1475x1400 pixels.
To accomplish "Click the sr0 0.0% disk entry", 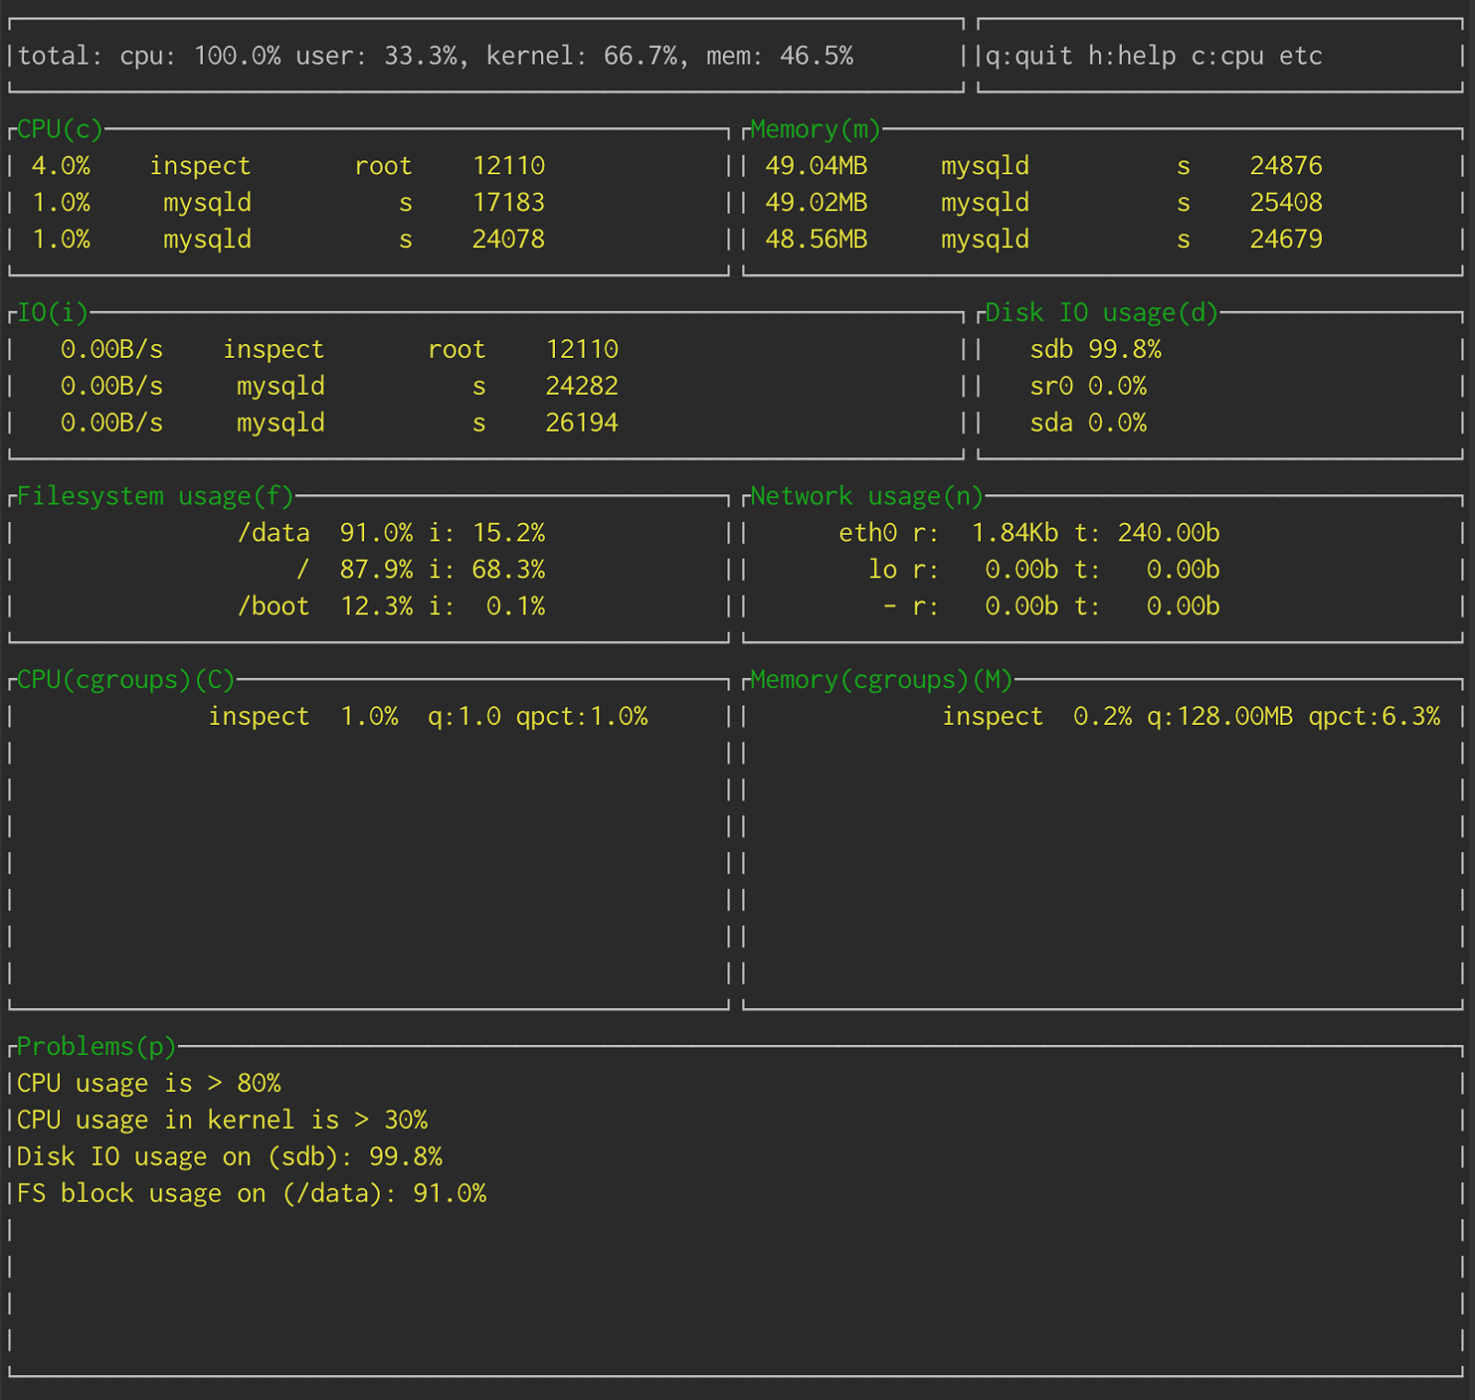I will (1088, 386).
